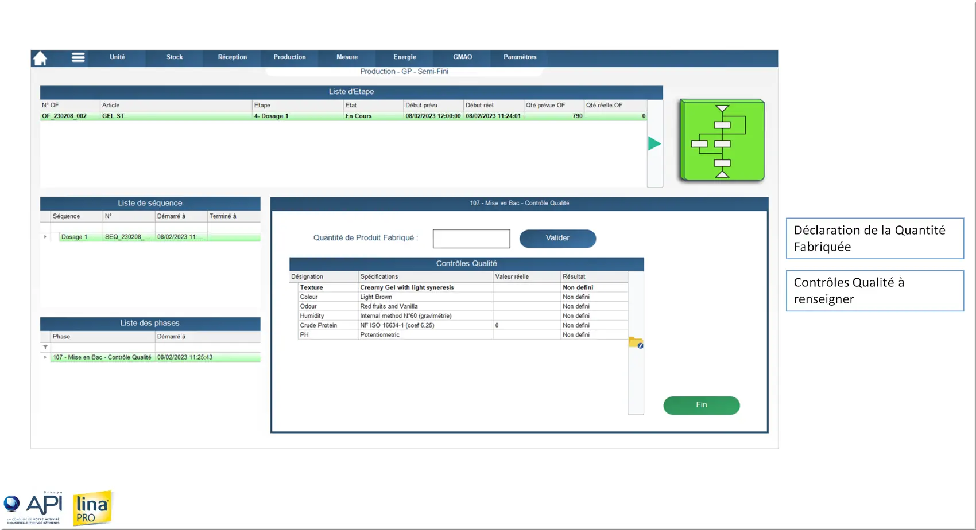Open the Stock menu

click(x=175, y=57)
